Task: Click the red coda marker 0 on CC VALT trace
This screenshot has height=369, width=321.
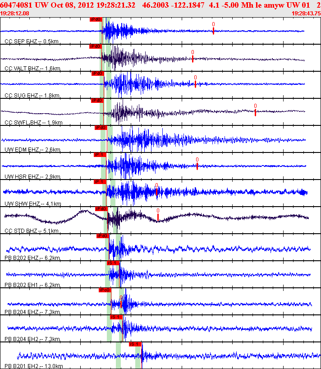Action: coord(193,56)
